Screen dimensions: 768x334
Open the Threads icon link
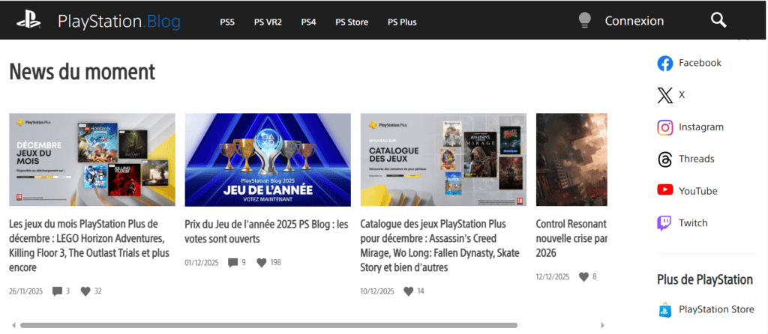click(x=664, y=159)
